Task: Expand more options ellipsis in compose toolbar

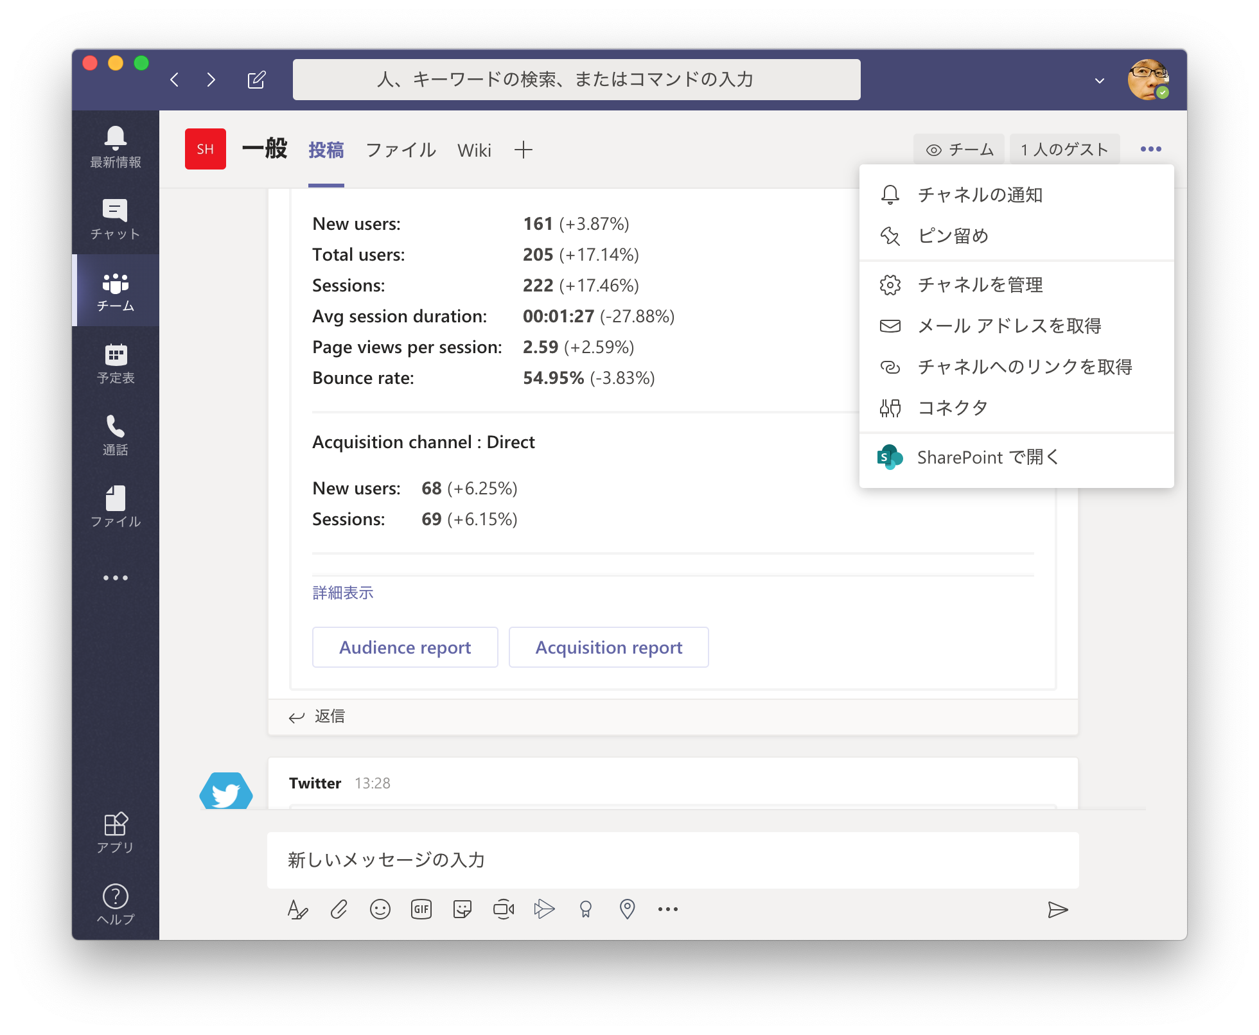Action: point(668,909)
